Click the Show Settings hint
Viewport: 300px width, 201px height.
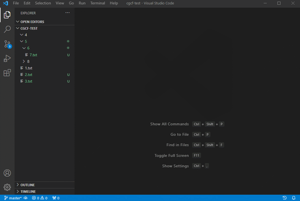click(x=175, y=166)
